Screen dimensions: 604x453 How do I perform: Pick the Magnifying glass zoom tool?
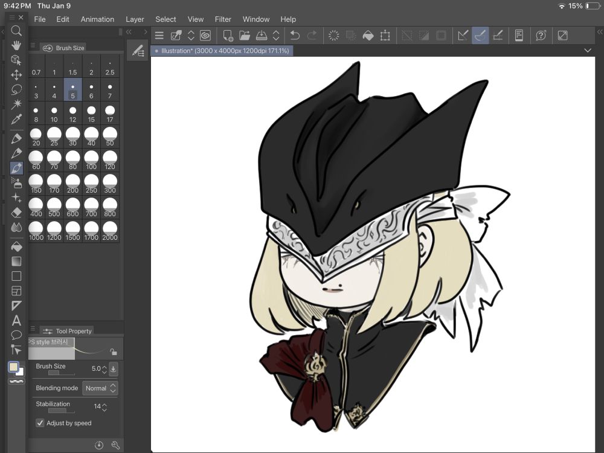coord(16,31)
